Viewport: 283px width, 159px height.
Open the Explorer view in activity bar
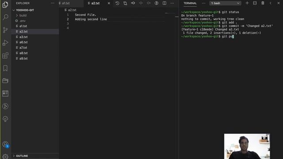tap(5, 4)
